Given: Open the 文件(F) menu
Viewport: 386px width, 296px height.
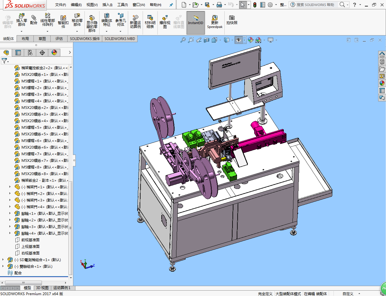Looking at the screenshot, I should pos(61,5).
